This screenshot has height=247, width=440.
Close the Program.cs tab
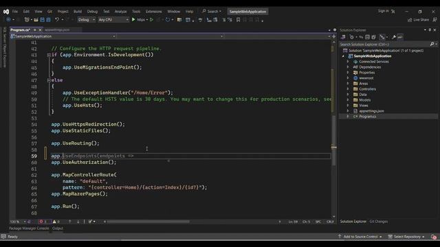pyautogui.click(x=40, y=30)
